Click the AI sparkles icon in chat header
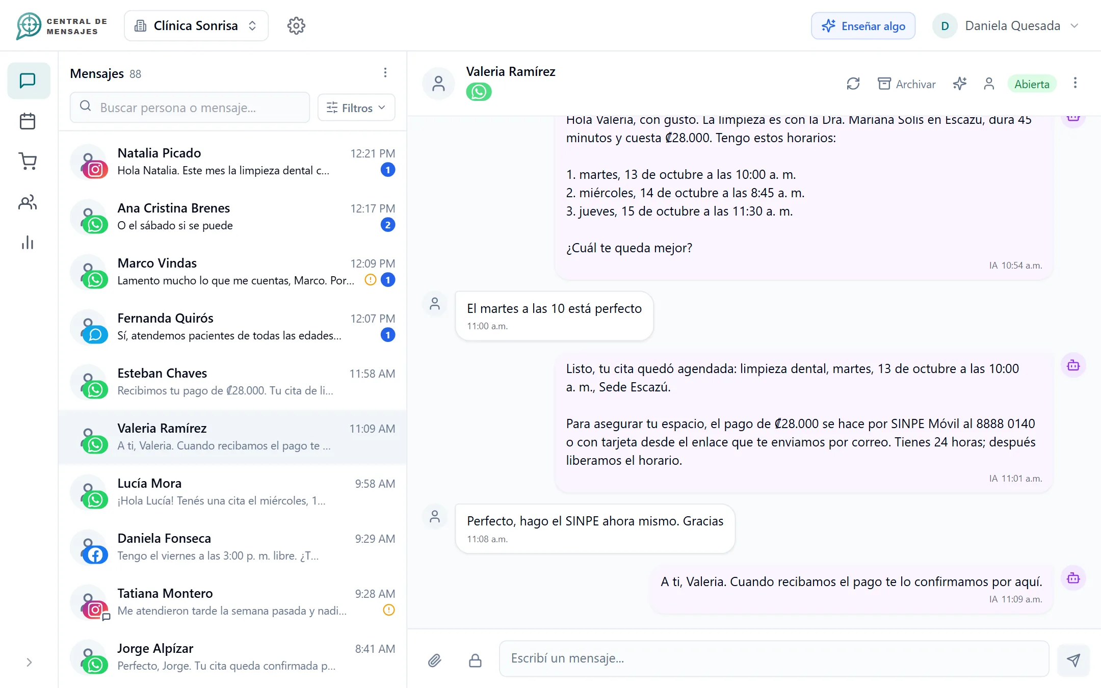 [960, 84]
